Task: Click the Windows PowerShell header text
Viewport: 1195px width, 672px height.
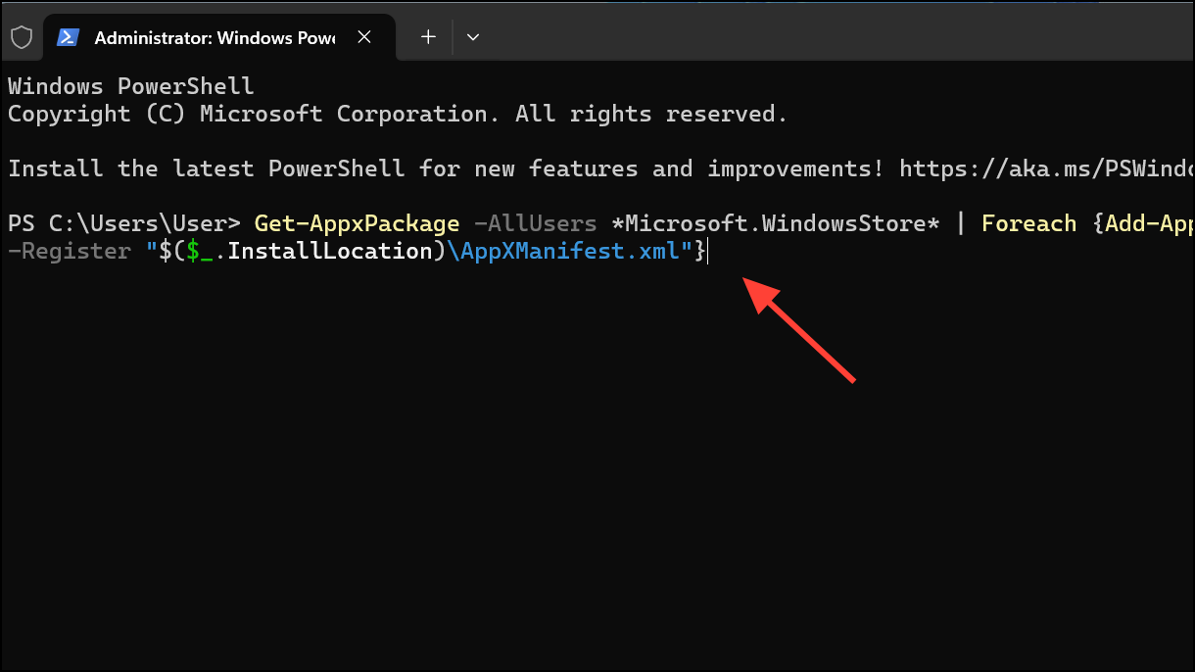Action: pyautogui.click(x=129, y=85)
